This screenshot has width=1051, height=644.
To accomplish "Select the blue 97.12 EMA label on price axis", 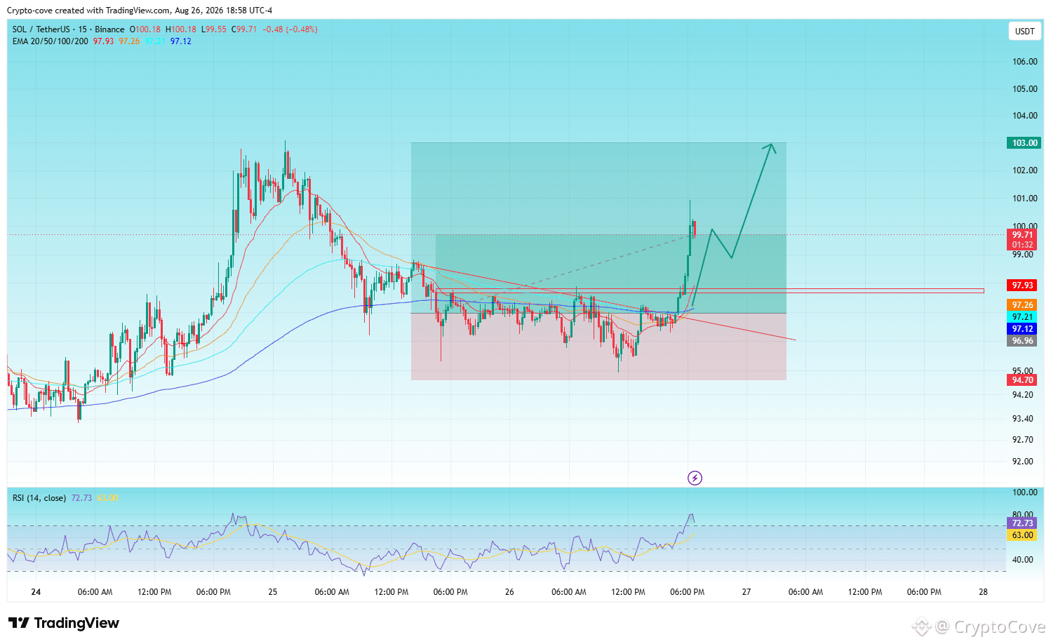I will click(1022, 329).
